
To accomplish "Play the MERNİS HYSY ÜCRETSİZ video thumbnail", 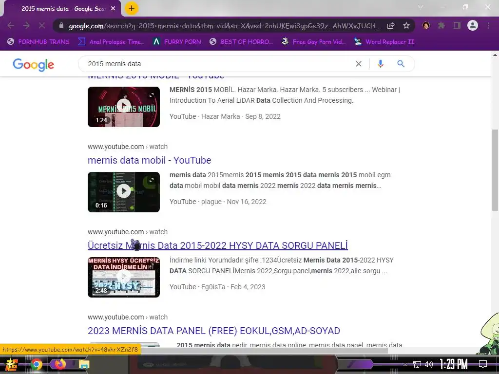I will click(x=124, y=277).
